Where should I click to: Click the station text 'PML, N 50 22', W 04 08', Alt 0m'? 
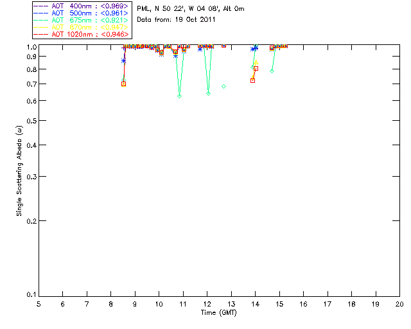click(x=191, y=9)
